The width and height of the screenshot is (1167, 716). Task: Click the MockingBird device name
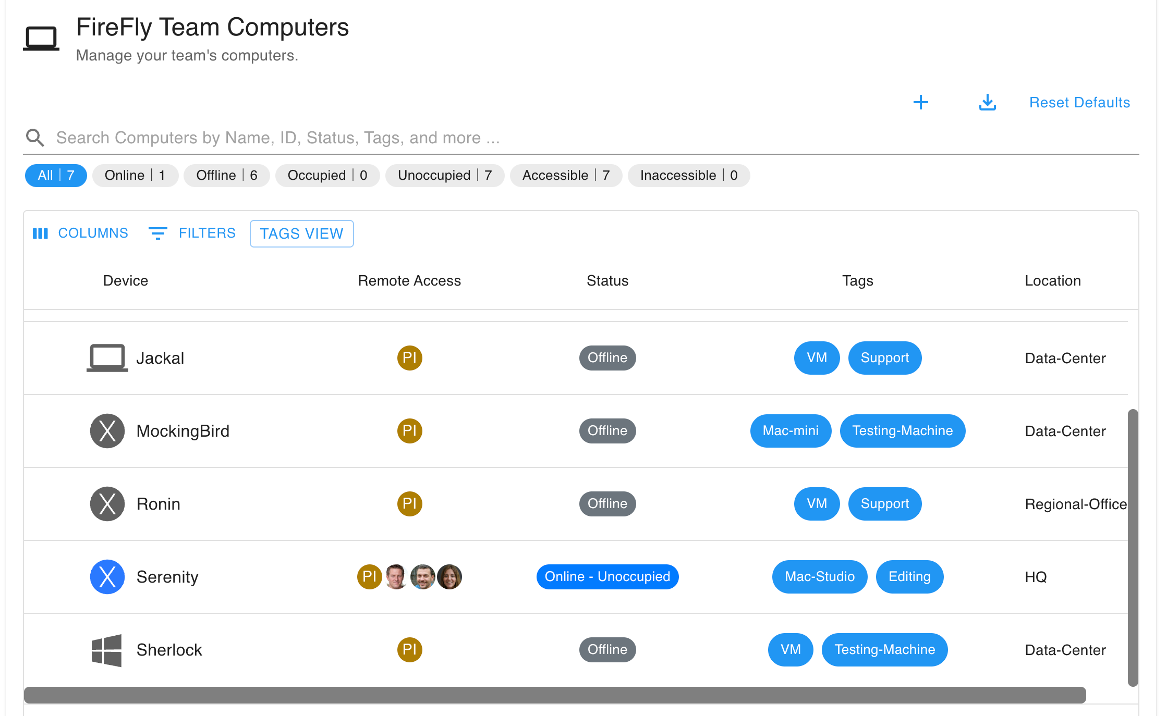(183, 431)
